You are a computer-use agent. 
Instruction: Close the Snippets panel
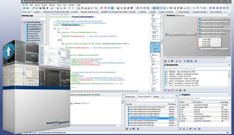click(x=230, y=95)
